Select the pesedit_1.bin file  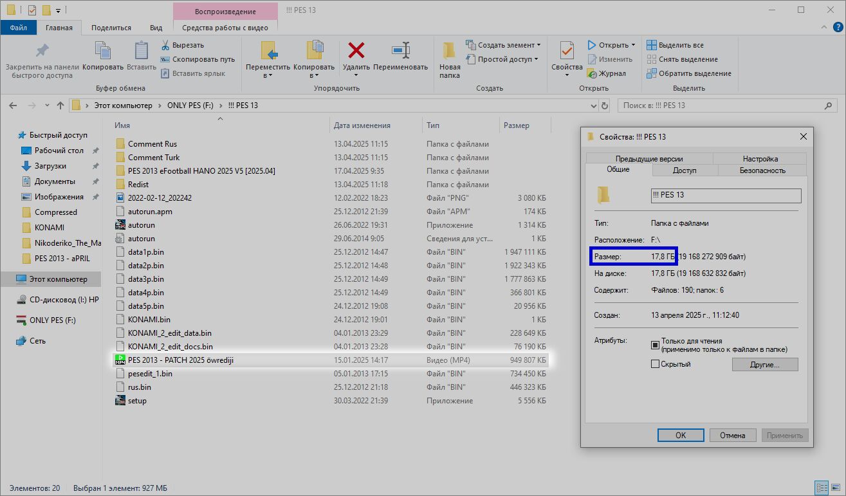tap(150, 373)
